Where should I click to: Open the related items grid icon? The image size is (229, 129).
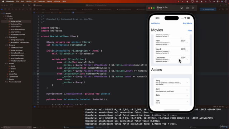pos(34,9)
